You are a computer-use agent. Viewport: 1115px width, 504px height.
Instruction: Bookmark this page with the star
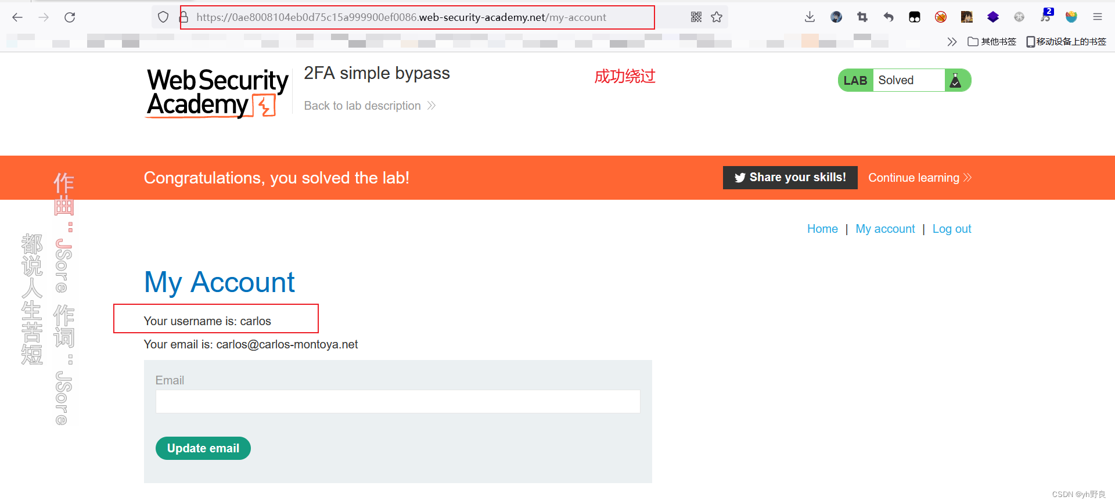(717, 17)
